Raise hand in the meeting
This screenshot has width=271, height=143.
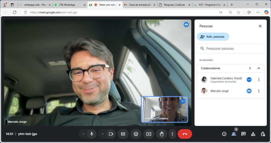click(x=161, y=134)
